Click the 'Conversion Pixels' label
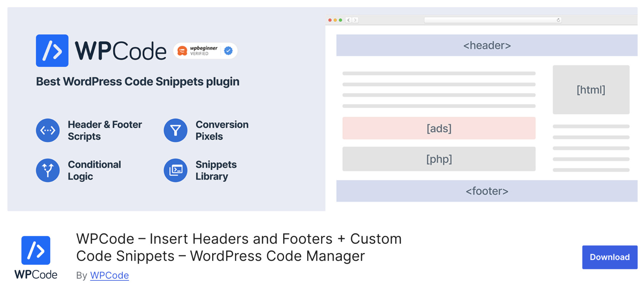643x294 pixels. [222, 130]
